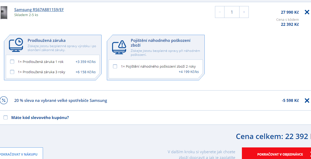Click the Cena celkem total price text
Screen dimensions: 311x159
[274, 136]
